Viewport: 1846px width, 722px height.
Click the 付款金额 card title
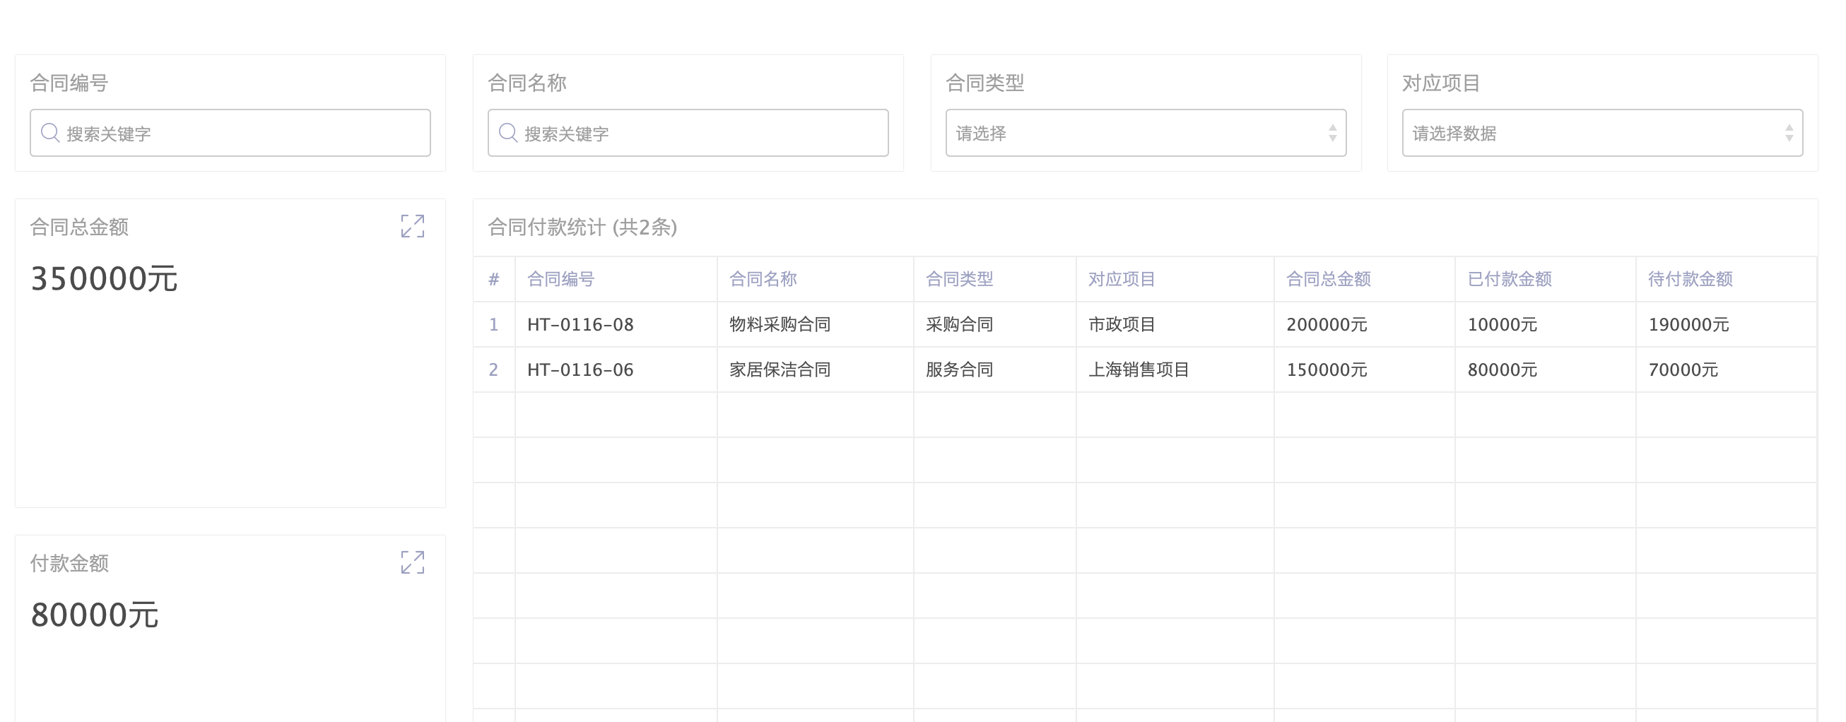point(69,563)
